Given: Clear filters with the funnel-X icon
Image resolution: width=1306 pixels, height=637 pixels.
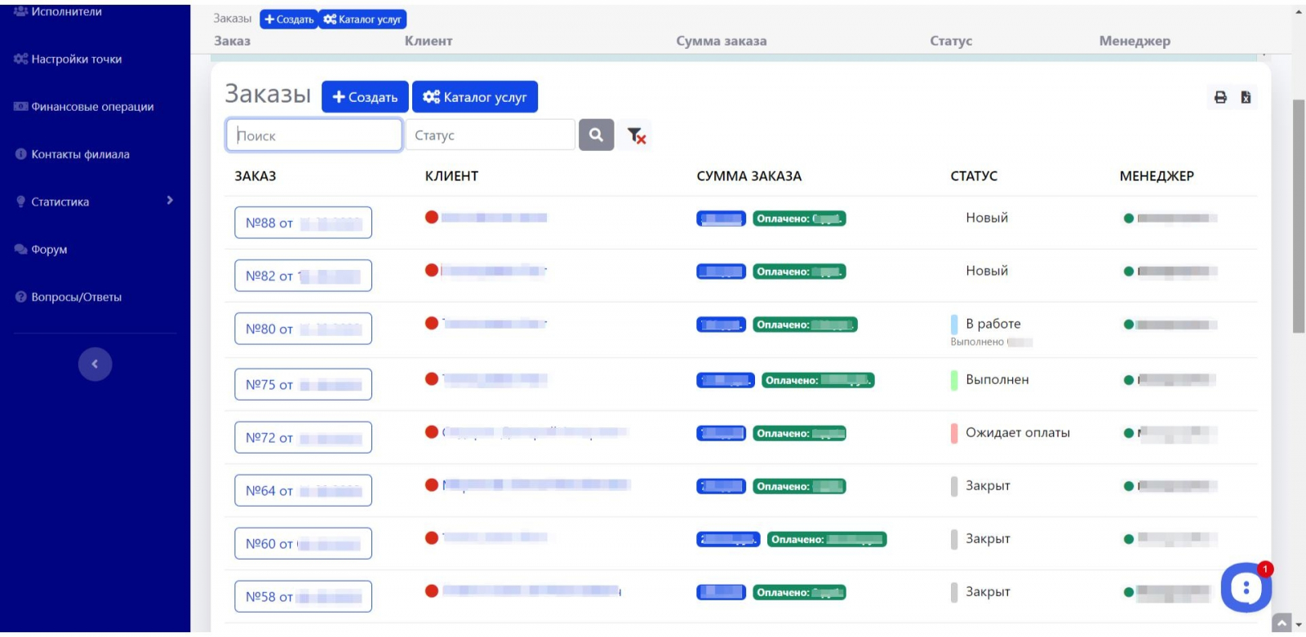Looking at the screenshot, I should pyautogui.click(x=636, y=135).
